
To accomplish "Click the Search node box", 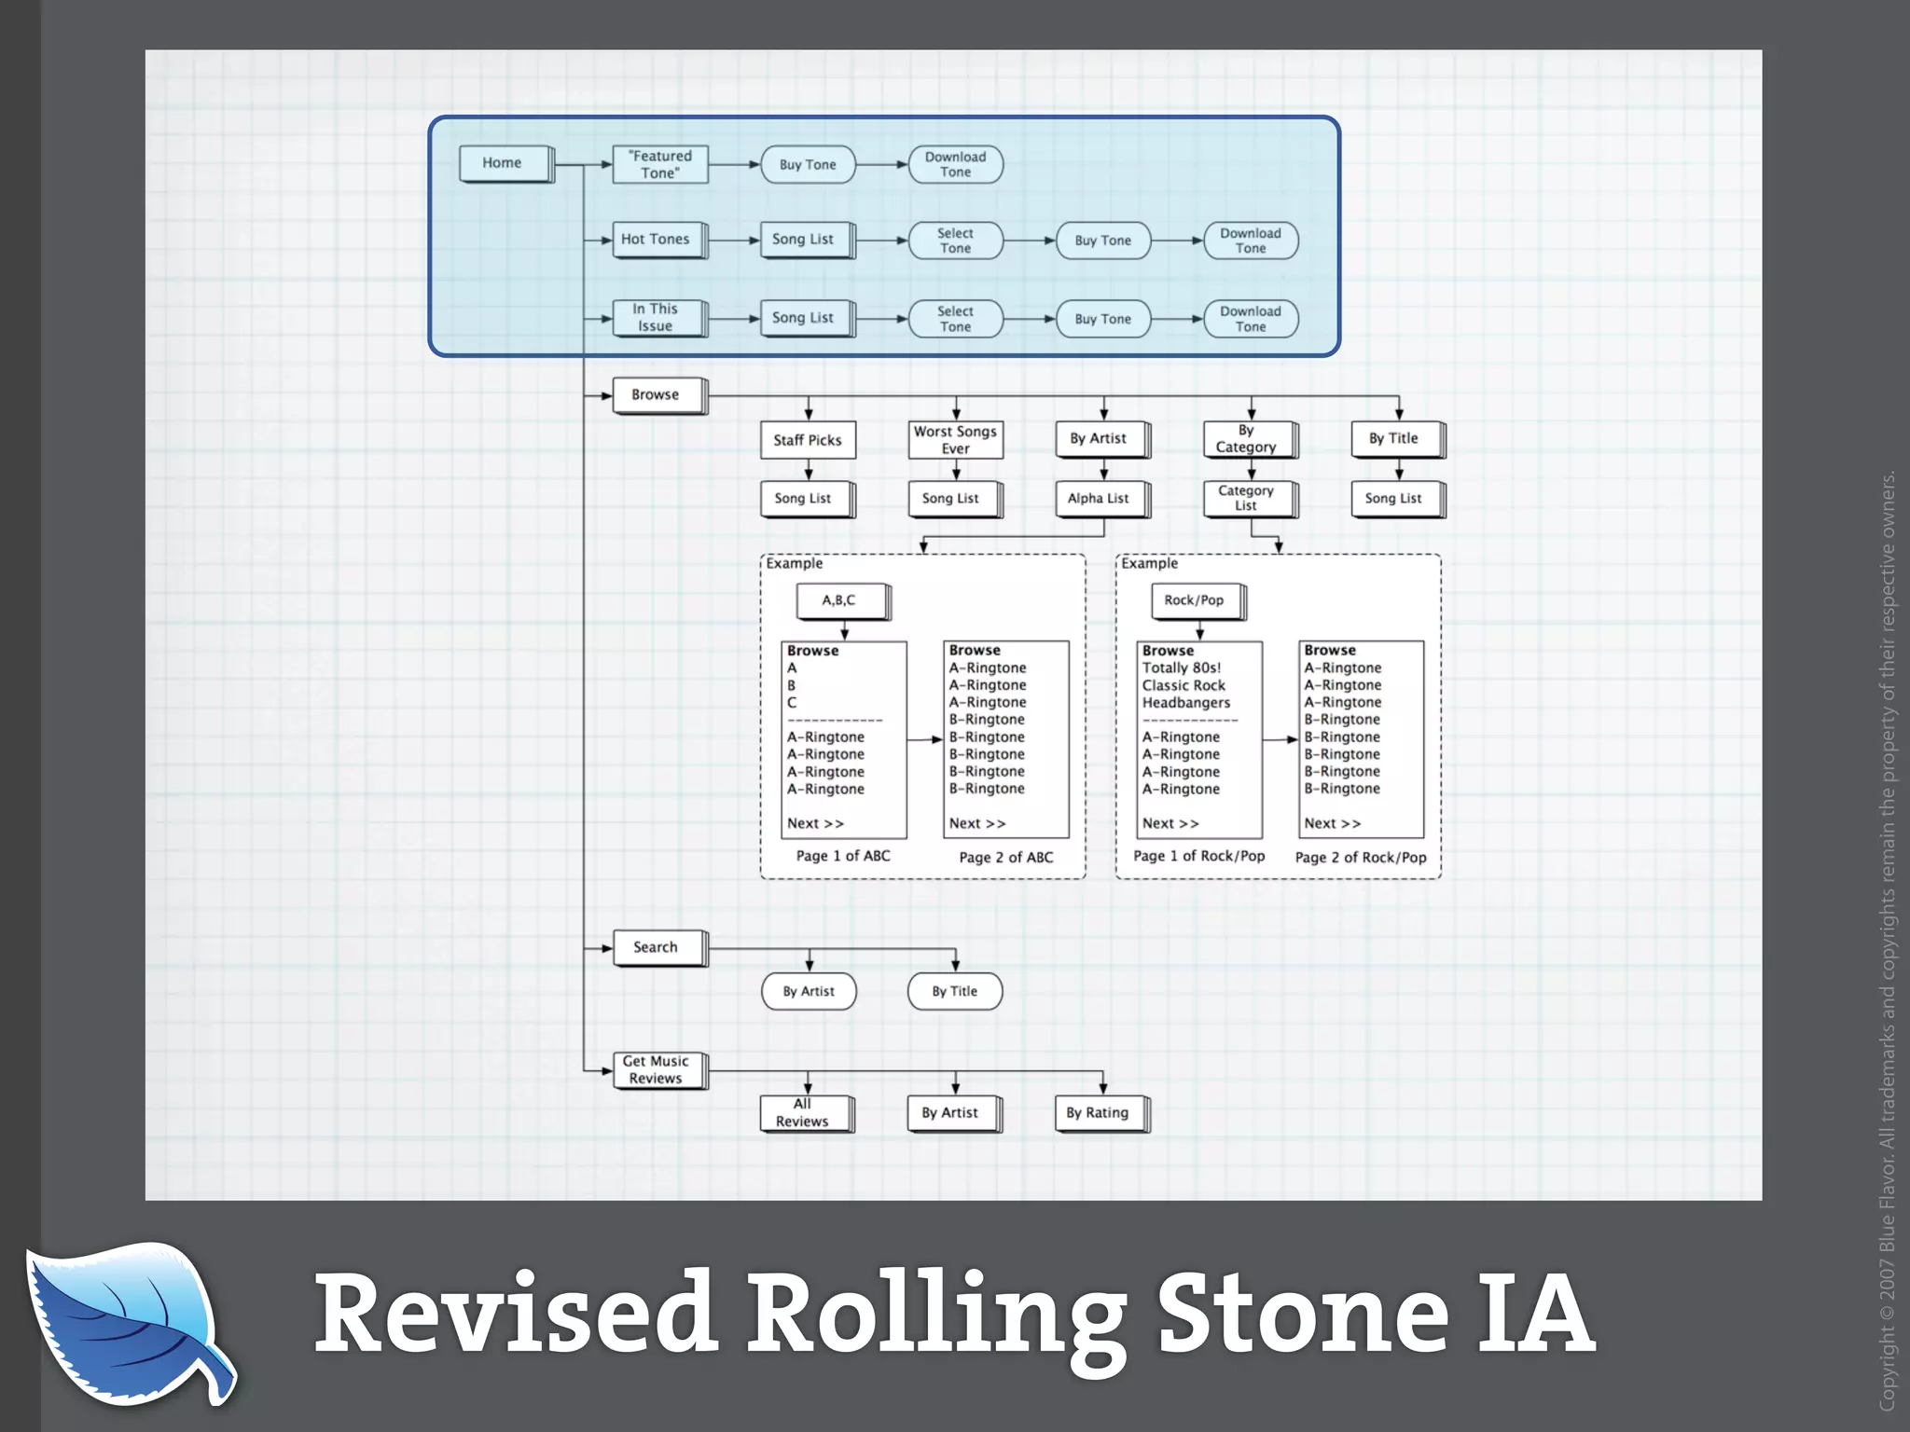I will point(657,947).
